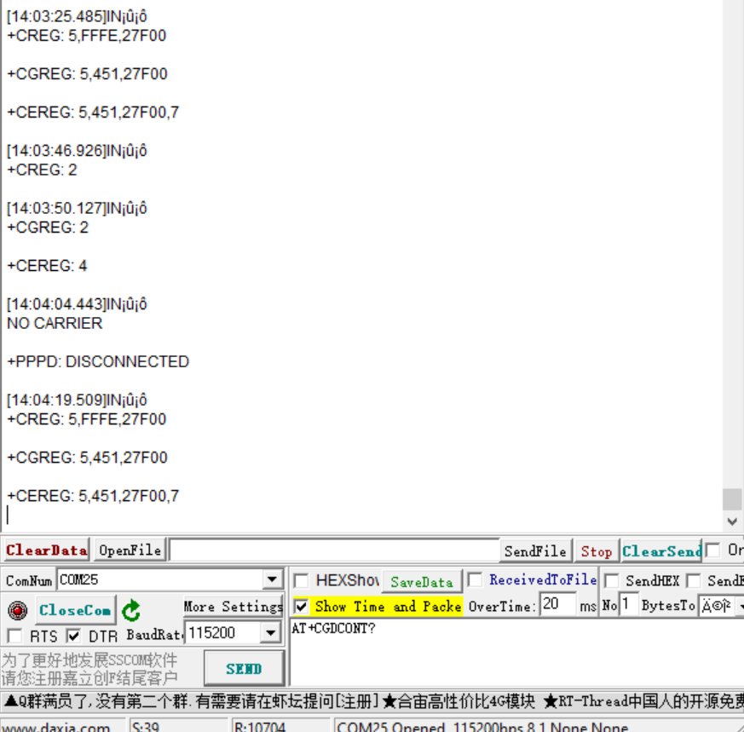This screenshot has height=732, width=744.
Task: Disable the DTR checkbox
Action: point(73,636)
